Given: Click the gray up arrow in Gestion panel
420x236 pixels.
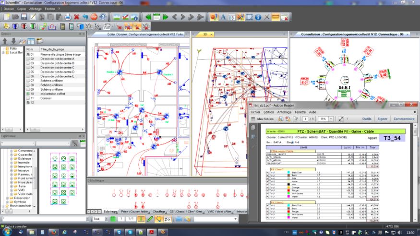Looking at the screenshot, I should pos(5,41).
